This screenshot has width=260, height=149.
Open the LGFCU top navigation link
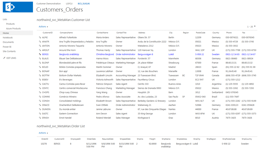(69, 3)
